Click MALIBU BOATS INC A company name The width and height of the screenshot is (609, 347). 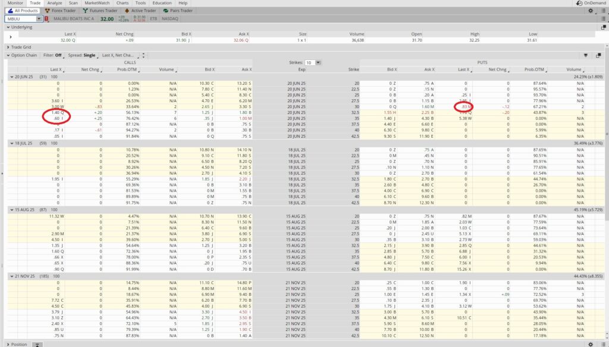[74, 18]
